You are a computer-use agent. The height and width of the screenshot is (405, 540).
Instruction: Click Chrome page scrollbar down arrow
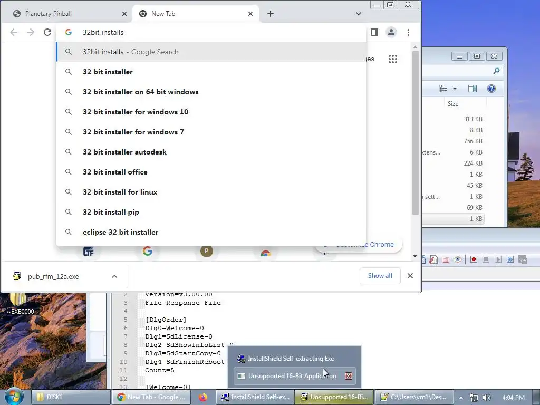point(415,256)
